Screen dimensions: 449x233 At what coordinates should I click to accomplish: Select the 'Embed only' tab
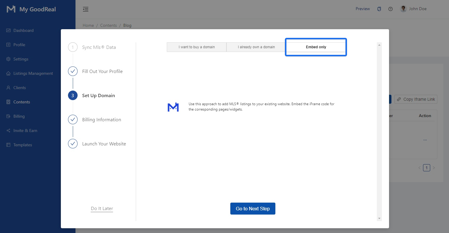click(316, 47)
